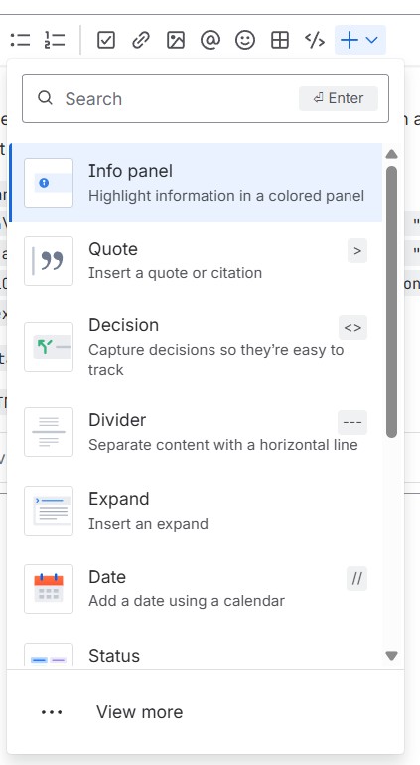Viewport: 420px width, 765px height.
Task: Click the Divider thumbnail icon
Action: click(x=49, y=432)
